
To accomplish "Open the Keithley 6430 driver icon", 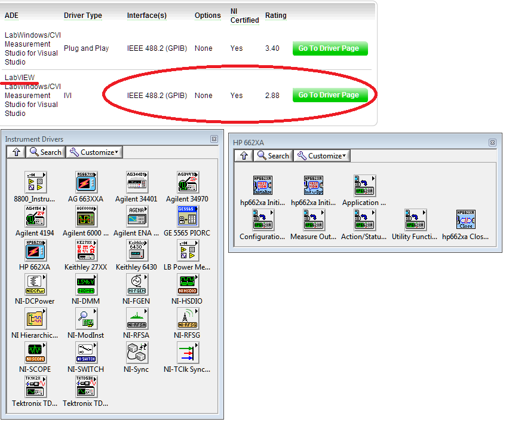I will click(x=136, y=250).
